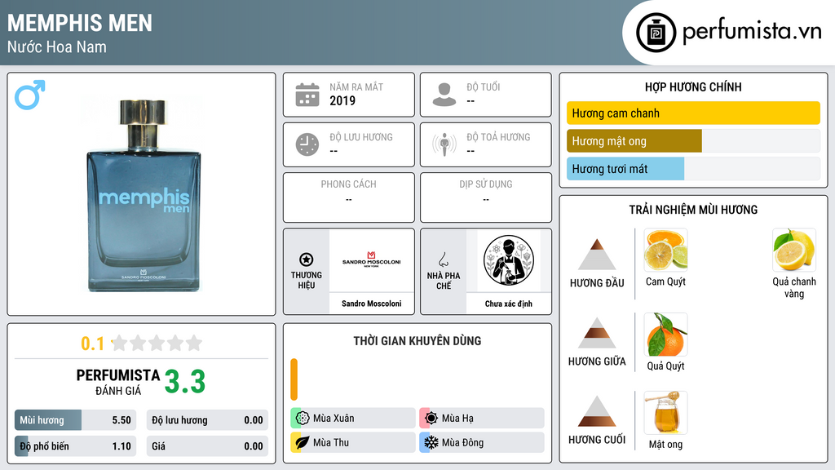Viewport: 835px width, 470px height.
Task: Click the nose icon for Nhà pha chế
Action: click(443, 260)
